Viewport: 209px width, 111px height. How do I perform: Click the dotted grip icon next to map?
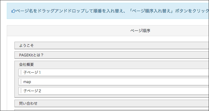(21, 82)
